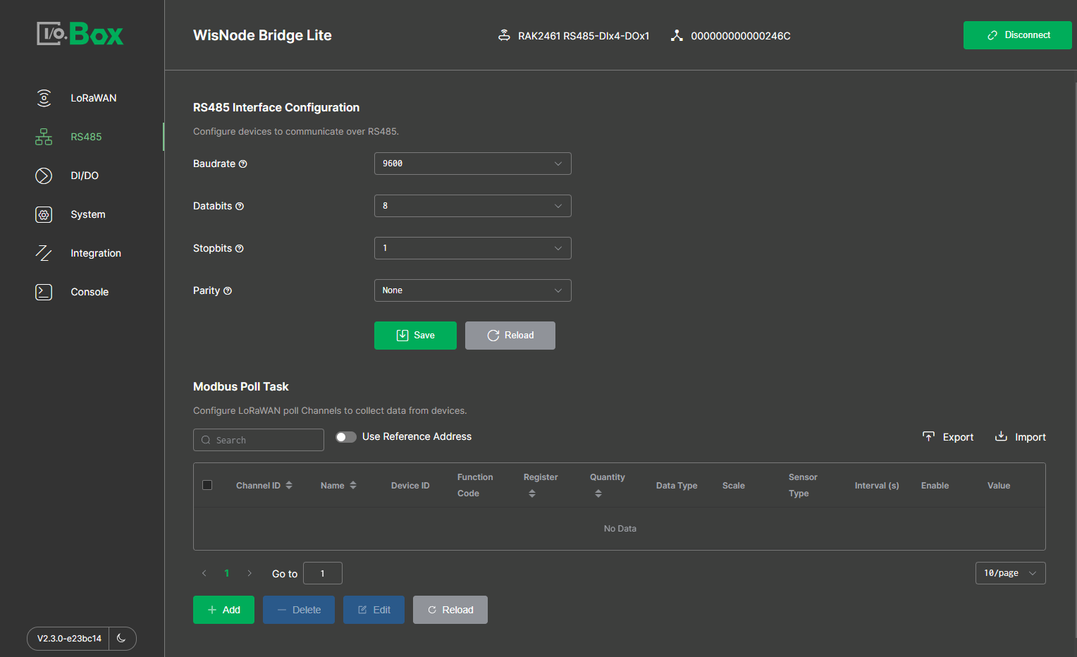Screen dimensions: 1077x657
Task: Click the Stopbits help icon
Action: coord(239,248)
